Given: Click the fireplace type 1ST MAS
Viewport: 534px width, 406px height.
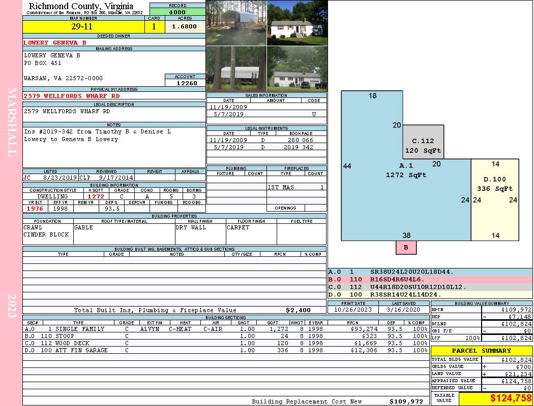Looking at the screenshot, I should 281,187.
